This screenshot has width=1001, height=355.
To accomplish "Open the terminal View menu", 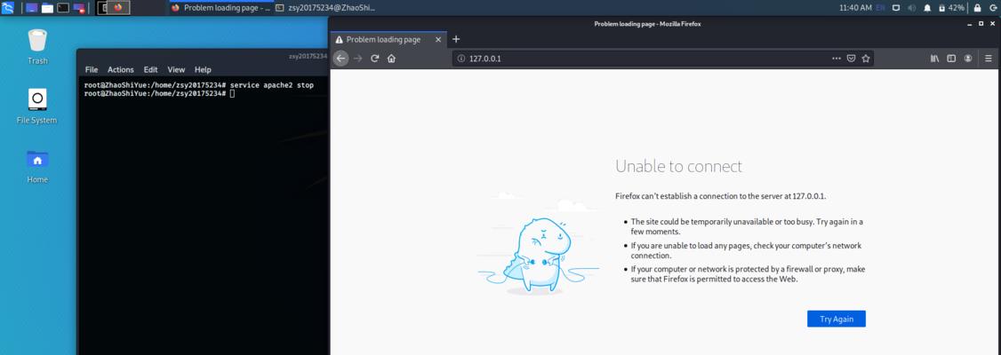I will [x=176, y=69].
